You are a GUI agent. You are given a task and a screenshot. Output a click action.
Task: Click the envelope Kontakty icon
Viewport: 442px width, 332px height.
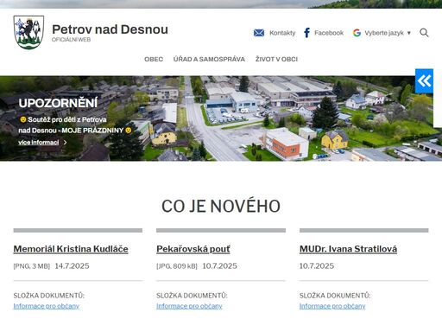click(259, 33)
